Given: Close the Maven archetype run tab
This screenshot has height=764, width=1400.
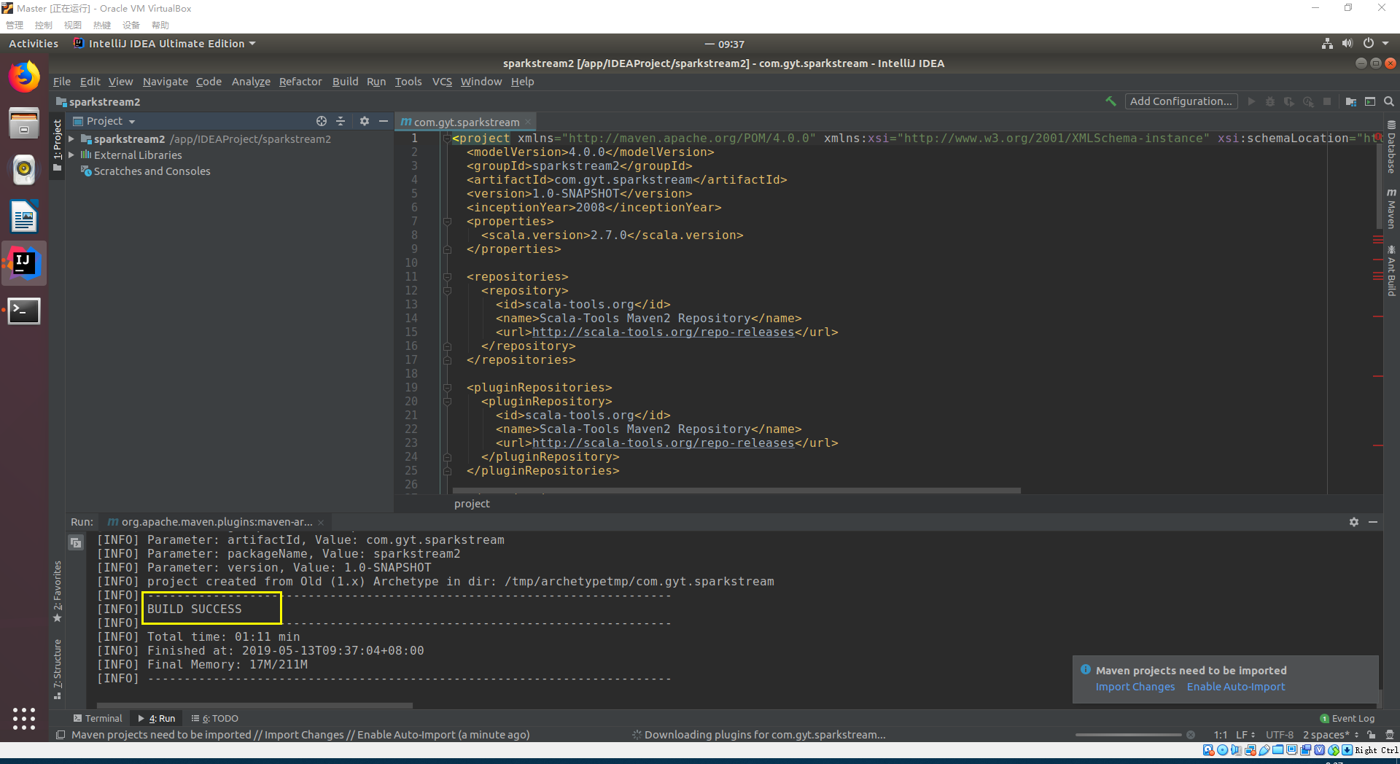Looking at the screenshot, I should [x=321, y=522].
